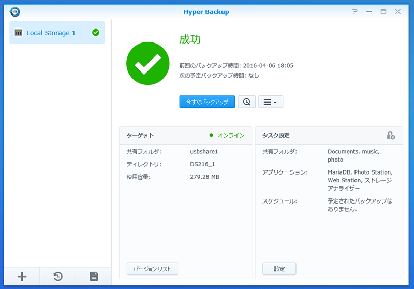Minimize the Hyper Backup window
Screen dimensions: 414x289
click(x=369, y=11)
